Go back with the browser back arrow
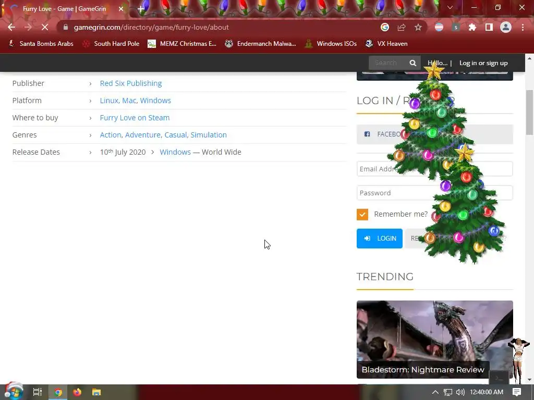Viewport: 534px width, 400px height. (11, 27)
